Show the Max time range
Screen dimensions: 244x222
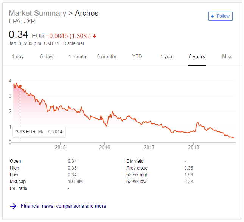227,56
